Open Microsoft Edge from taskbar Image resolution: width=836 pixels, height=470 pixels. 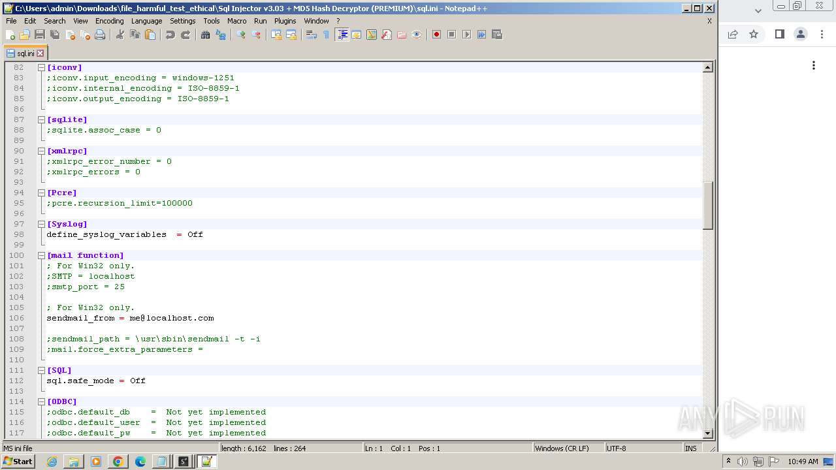140,462
